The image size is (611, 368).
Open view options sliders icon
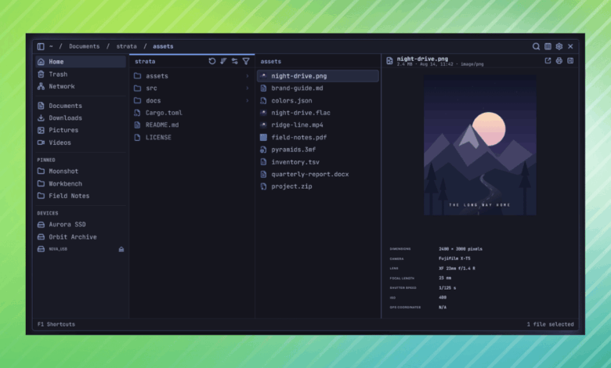point(234,61)
